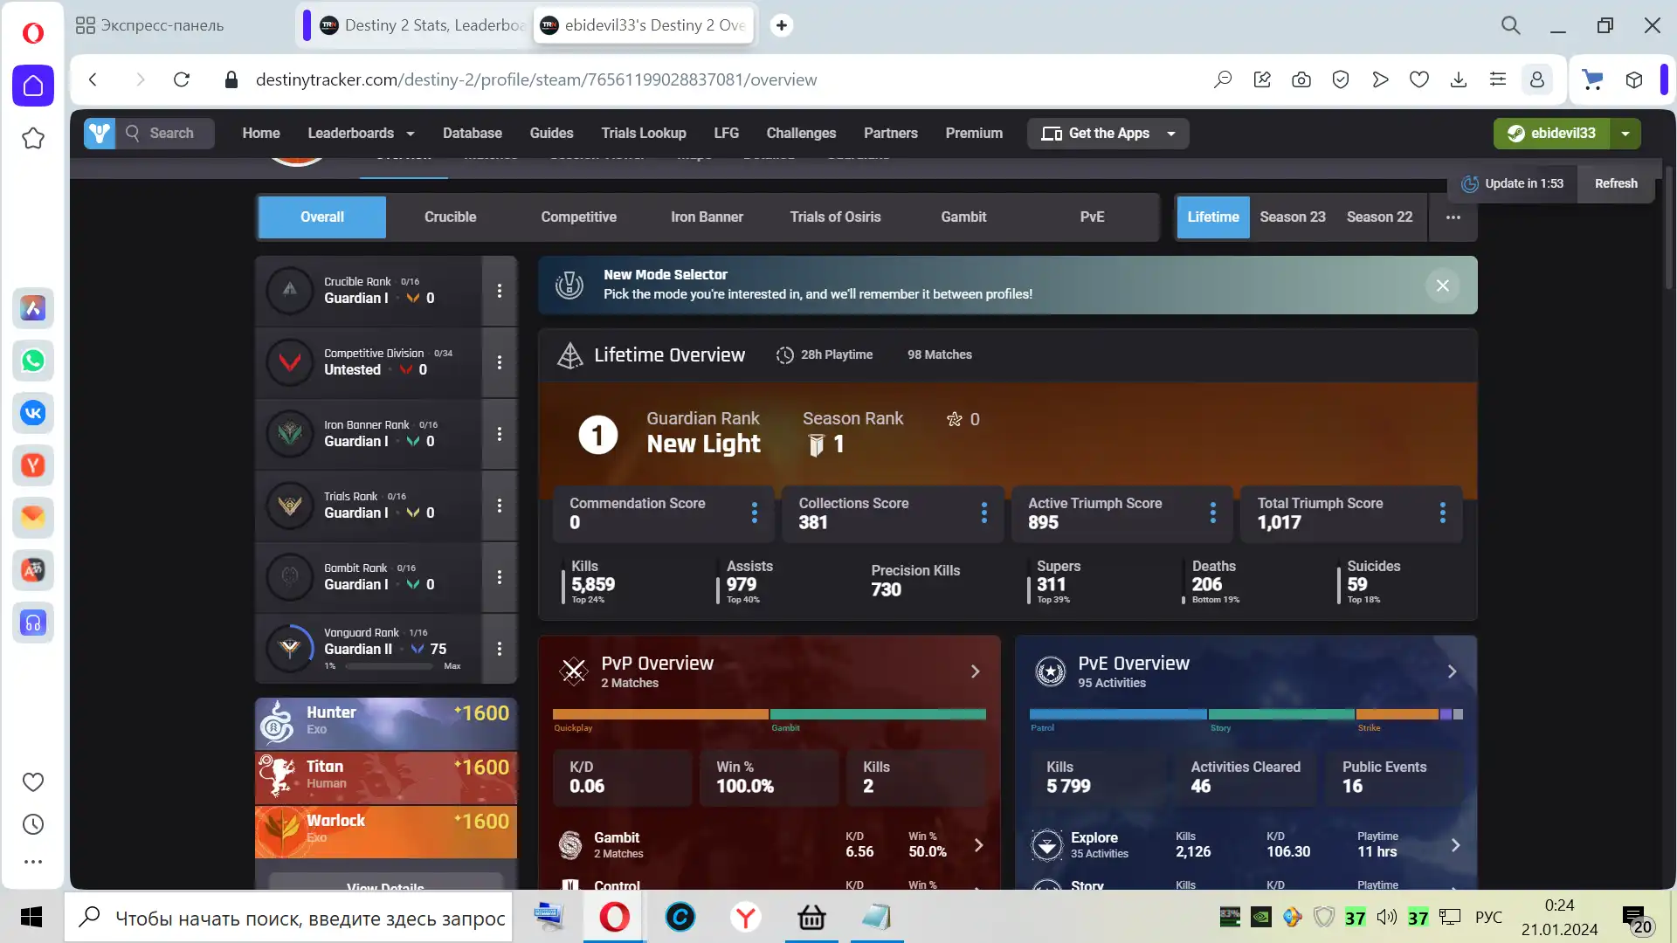
Task: Open music player headphones icon in sidebar
Action: click(x=33, y=623)
